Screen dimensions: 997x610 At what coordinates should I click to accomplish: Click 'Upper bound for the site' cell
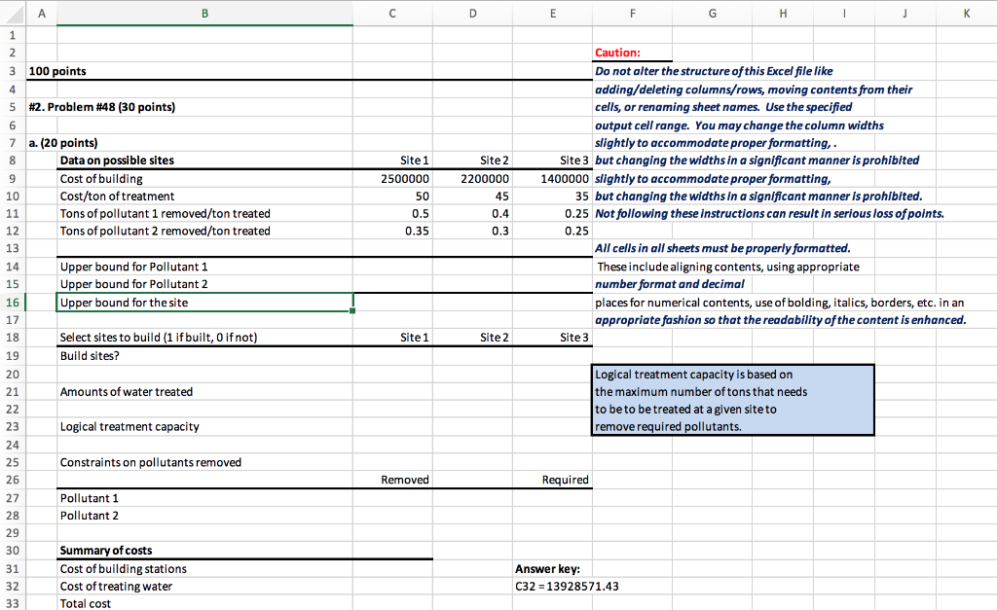[204, 303]
